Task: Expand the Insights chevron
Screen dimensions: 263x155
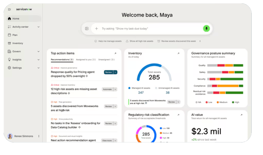Action: 38,60
